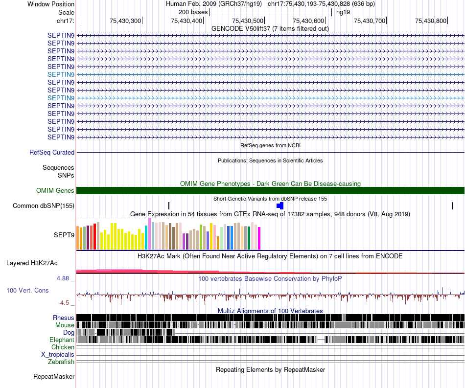465x388 pixels.
Task: Click the OMIM Genes track label
Action: (x=55, y=191)
